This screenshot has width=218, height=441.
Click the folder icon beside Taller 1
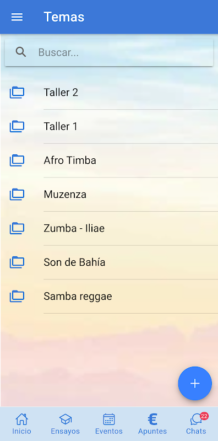tap(17, 126)
